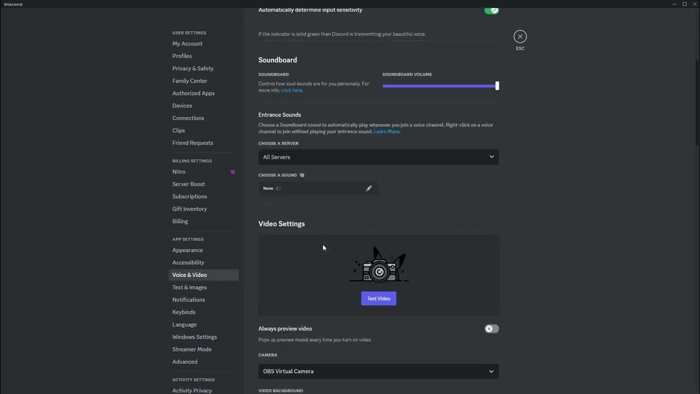Click the camera illustration in video preview
Image resolution: width=700 pixels, height=394 pixels.
point(378,266)
